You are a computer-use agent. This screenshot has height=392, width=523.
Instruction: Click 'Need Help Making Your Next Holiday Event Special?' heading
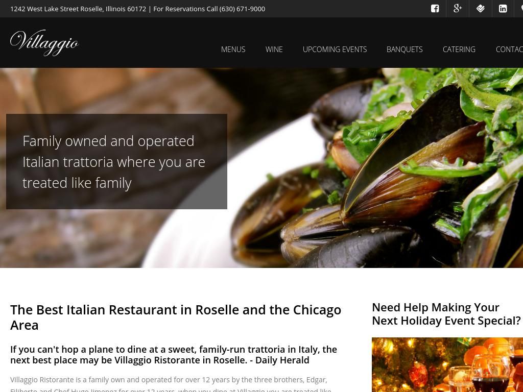[446, 314]
